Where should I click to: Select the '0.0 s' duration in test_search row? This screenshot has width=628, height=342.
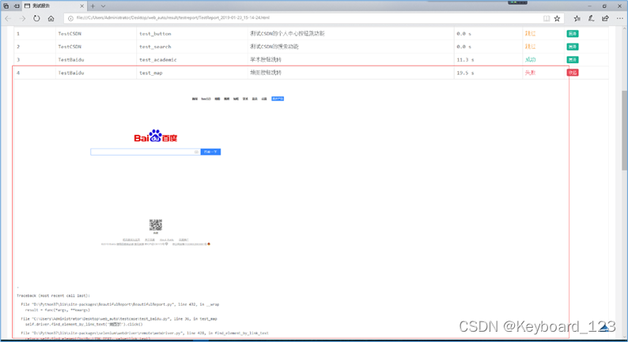463,47
